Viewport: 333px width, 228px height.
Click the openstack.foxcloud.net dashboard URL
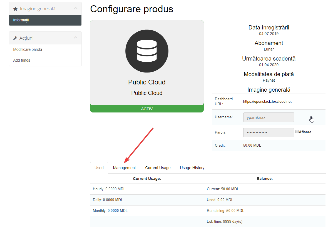pos(267,102)
